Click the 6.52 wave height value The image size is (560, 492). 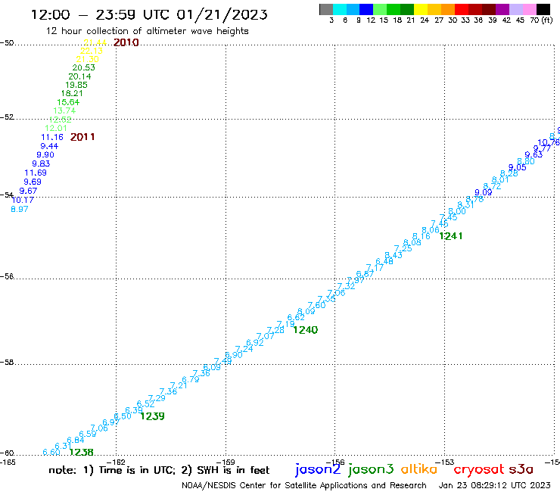click(x=146, y=403)
